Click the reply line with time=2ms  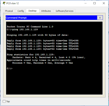(x=43, y=41)
